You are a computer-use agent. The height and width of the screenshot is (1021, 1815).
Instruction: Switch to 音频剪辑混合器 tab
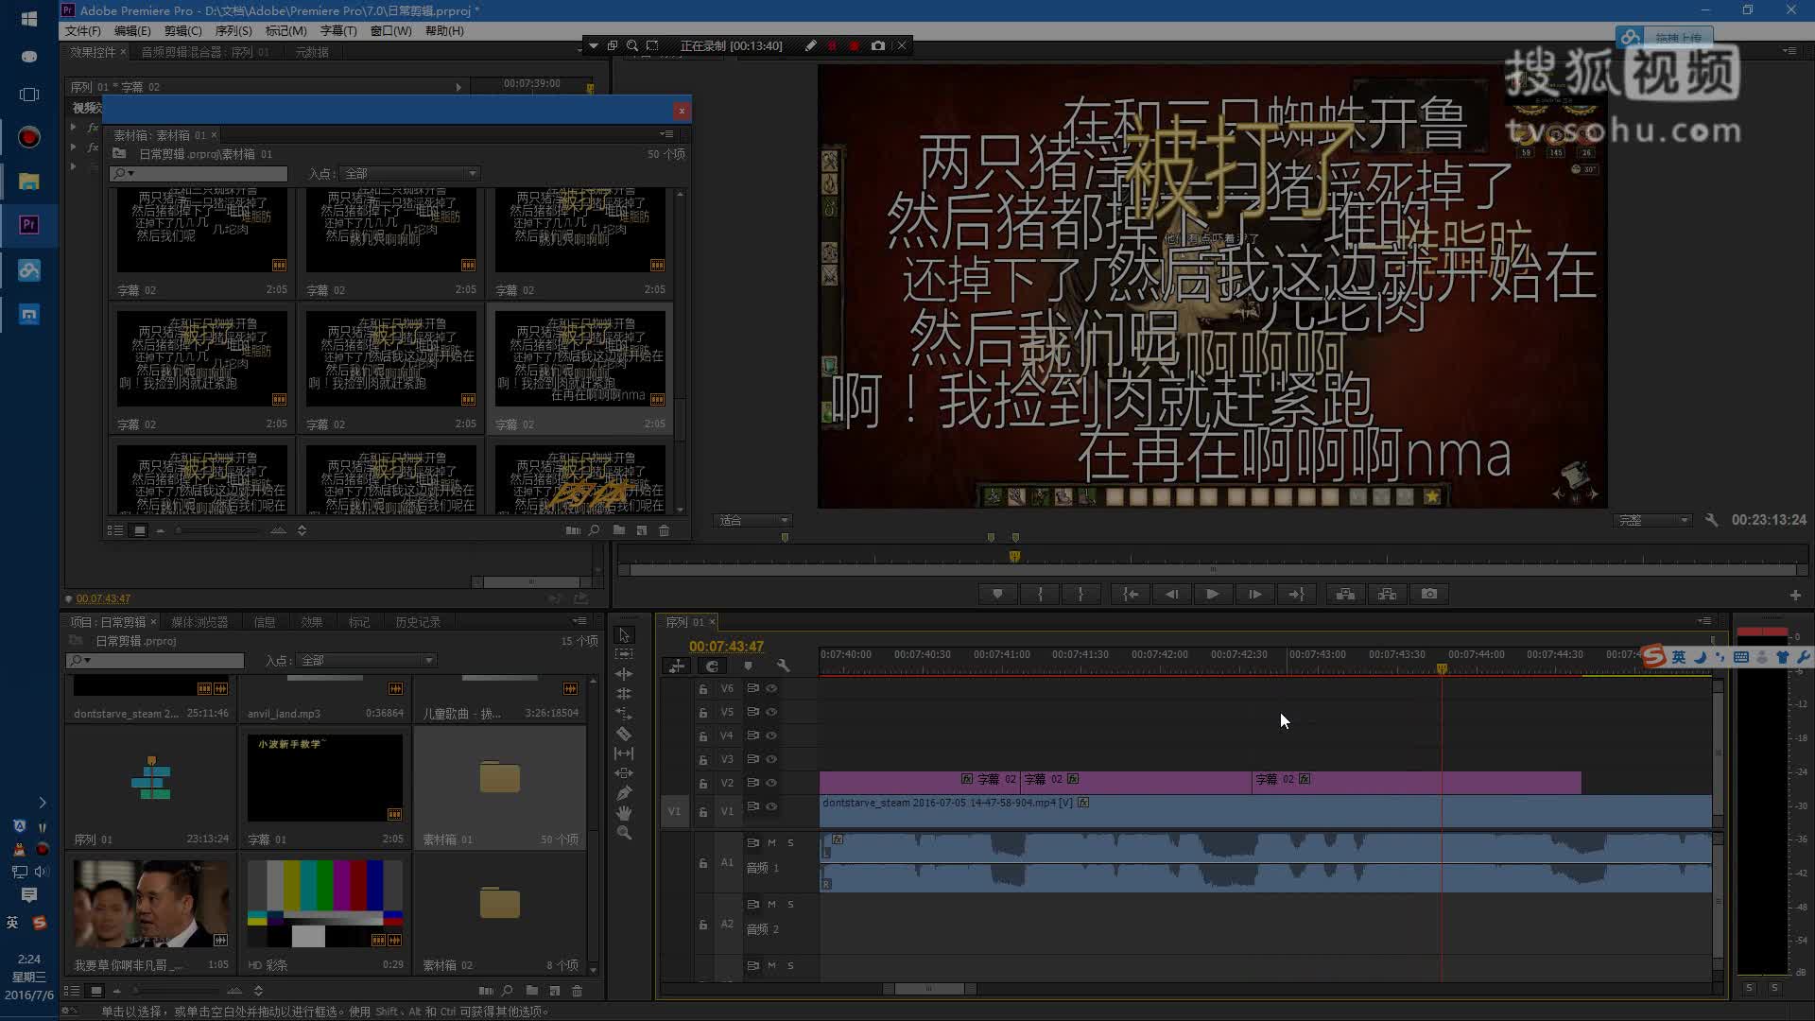205,52
